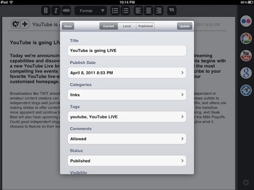Open post settings gear-pencil icon
Screen dimensions: 254x190
[15, 24]
